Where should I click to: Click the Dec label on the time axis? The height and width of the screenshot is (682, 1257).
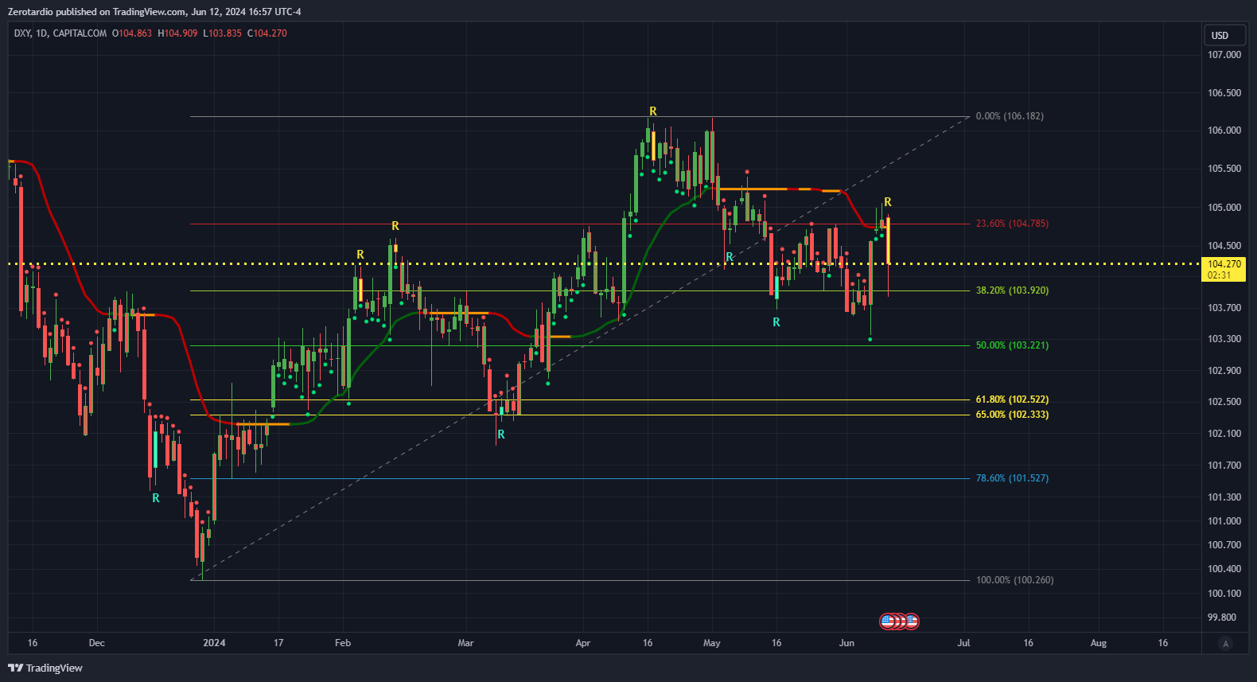[x=96, y=643]
